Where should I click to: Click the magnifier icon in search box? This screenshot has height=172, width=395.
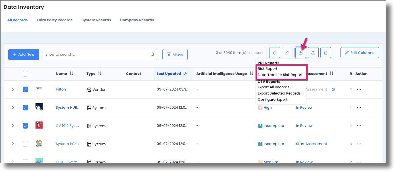tap(152, 54)
